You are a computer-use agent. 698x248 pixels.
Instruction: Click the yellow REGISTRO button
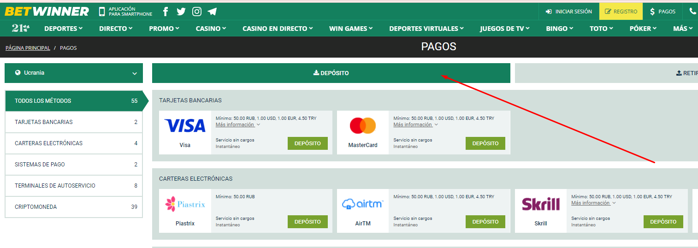click(x=621, y=12)
